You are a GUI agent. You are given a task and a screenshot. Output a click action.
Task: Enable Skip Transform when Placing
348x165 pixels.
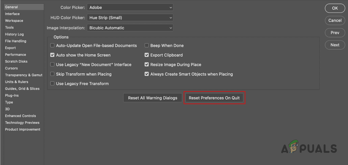point(52,74)
